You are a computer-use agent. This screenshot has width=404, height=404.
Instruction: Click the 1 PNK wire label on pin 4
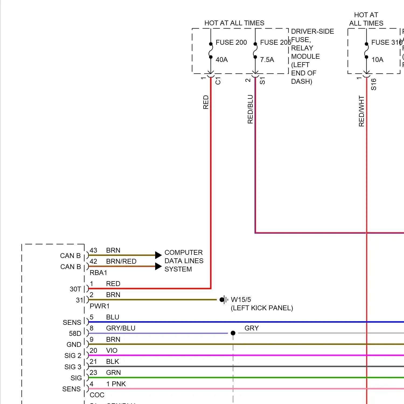116,384
